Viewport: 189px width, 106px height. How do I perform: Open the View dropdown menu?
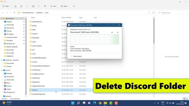[x=65, y=6]
